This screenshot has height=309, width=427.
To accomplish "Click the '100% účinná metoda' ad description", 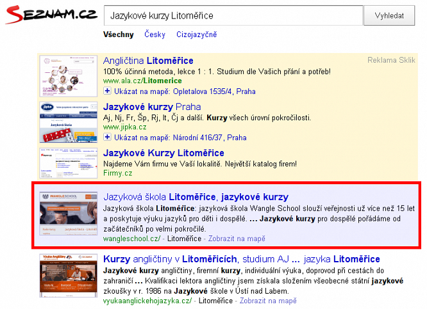I will point(217,72).
